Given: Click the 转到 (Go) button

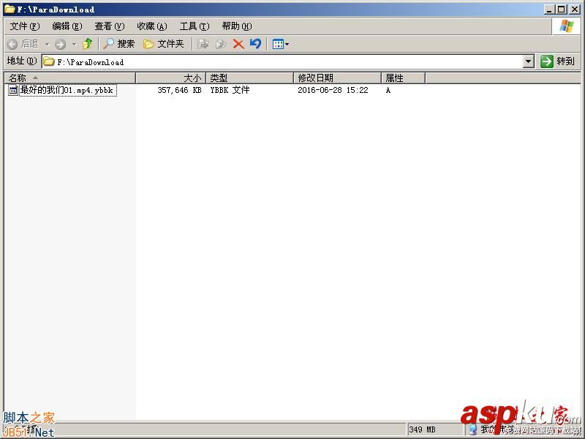Looking at the screenshot, I should click(558, 61).
